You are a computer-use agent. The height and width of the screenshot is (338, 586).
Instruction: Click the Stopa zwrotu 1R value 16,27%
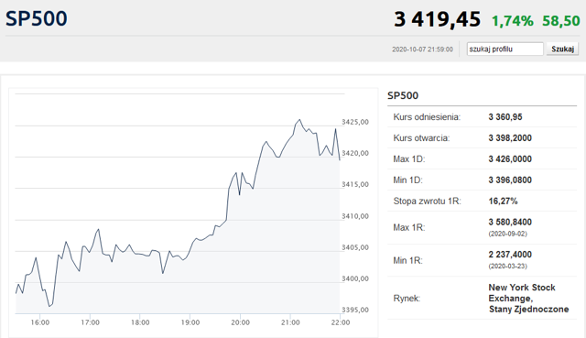503,202
